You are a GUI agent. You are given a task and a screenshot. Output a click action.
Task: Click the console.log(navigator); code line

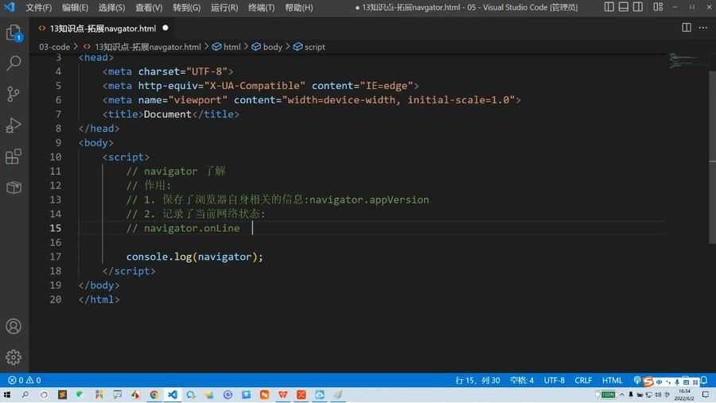195,257
